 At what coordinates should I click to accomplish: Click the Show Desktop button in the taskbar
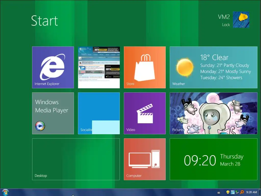(260, 192)
